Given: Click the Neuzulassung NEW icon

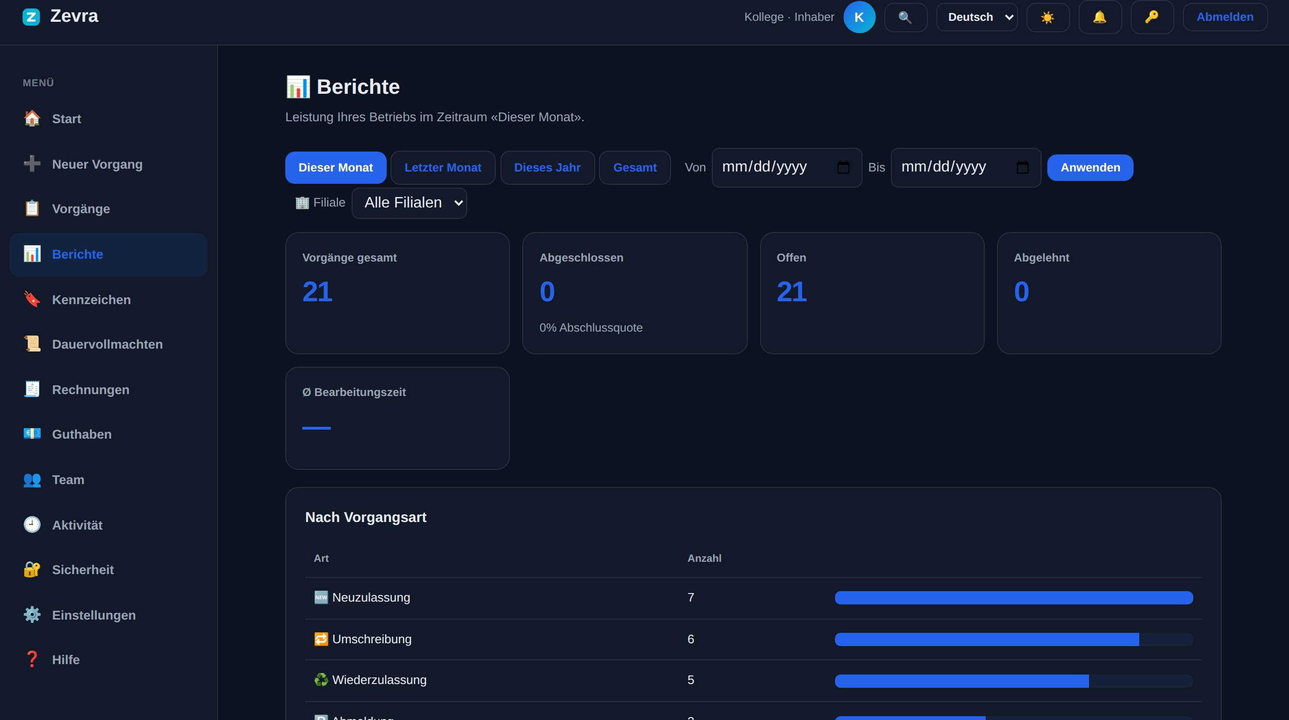Looking at the screenshot, I should click(x=321, y=597).
